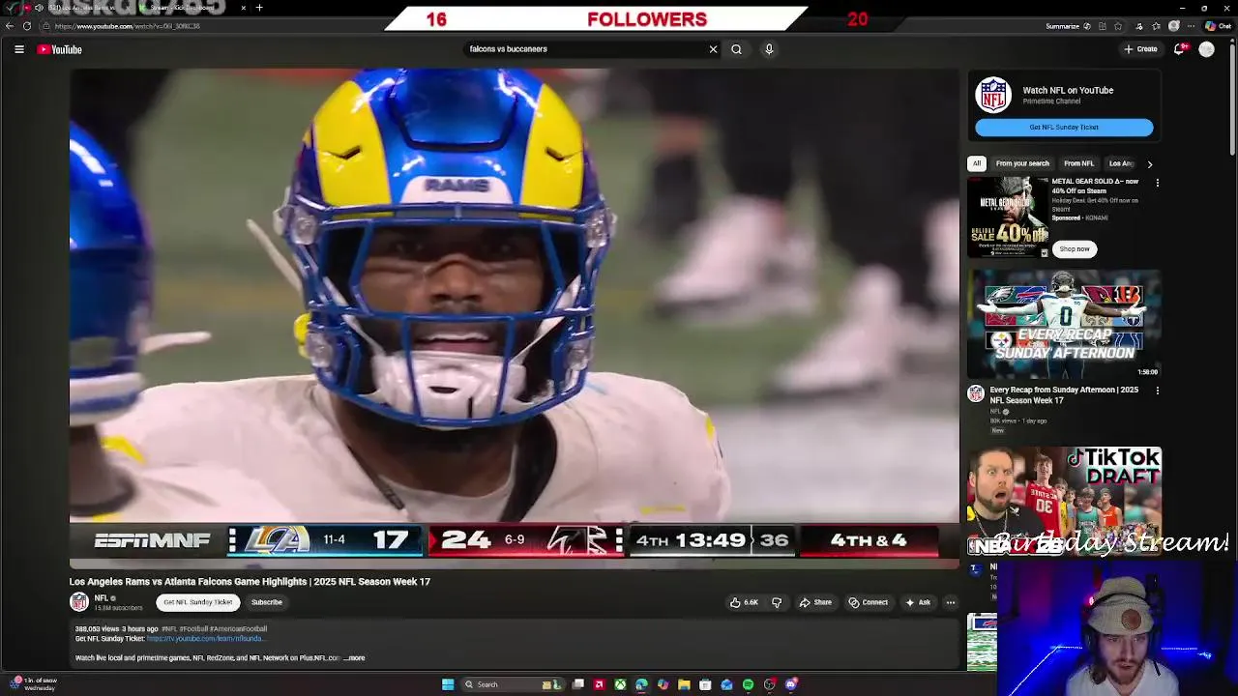The height and width of the screenshot is (696, 1238).
Task: Open more actions ellipsis below video
Action: [950, 602]
